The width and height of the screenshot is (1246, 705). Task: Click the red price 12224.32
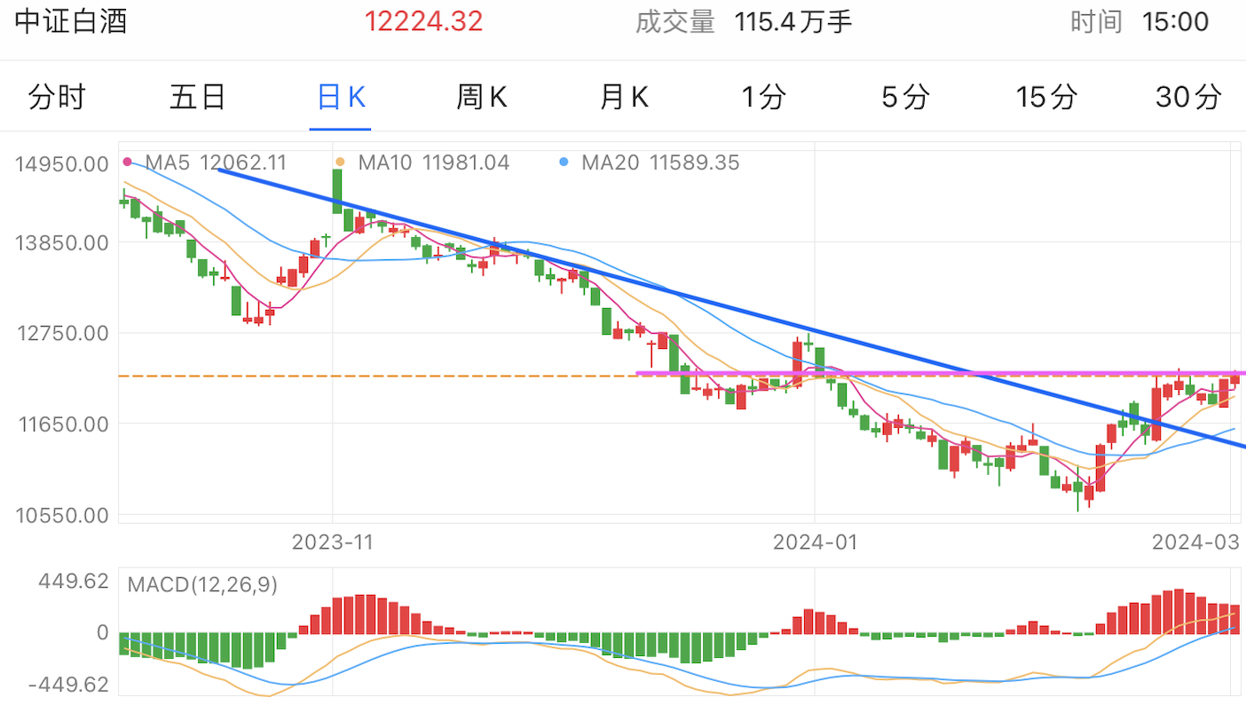pyautogui.click(x=424, y=20)
